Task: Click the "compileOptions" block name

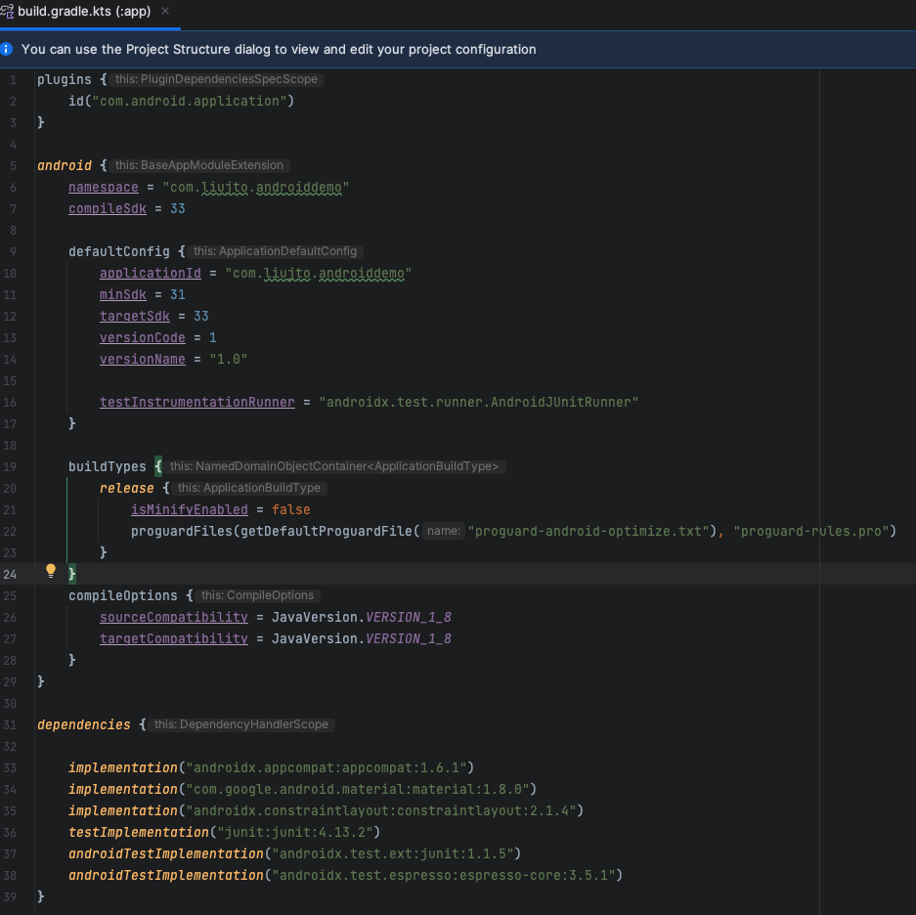Action: [122, 595]
